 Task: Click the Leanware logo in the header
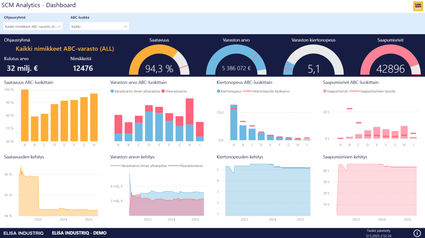click(x=417, y=6)
